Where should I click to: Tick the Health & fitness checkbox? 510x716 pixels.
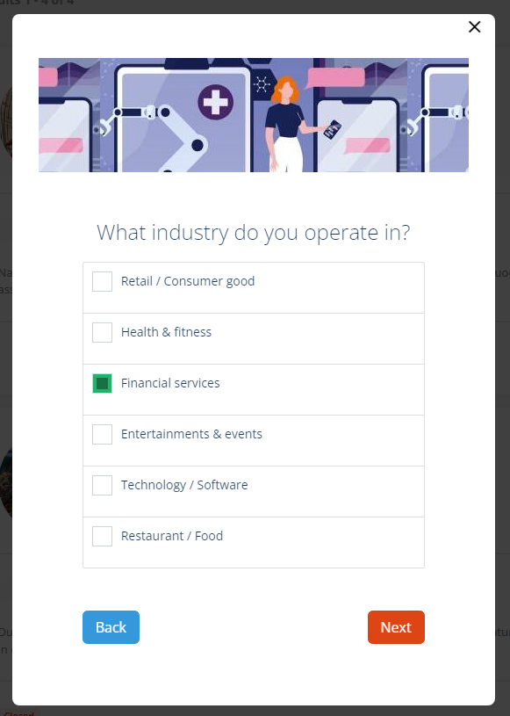click(102, 332)
